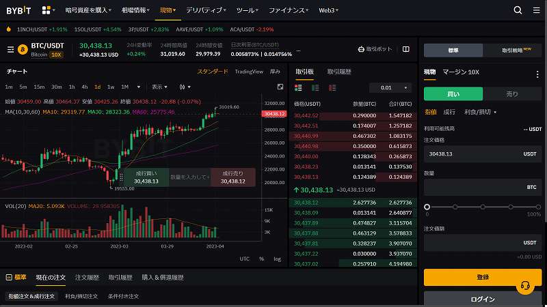Show combined buy and sell order book view
The width and height of the screenshot is (547, 307).
(298, 88)
